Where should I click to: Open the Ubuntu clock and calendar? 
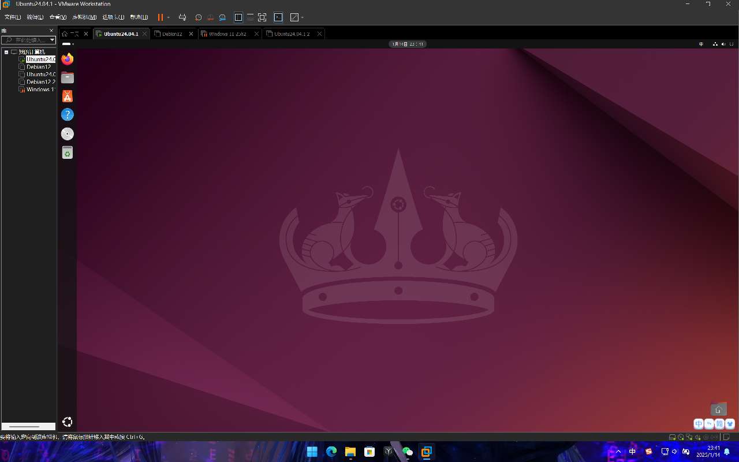408,44
